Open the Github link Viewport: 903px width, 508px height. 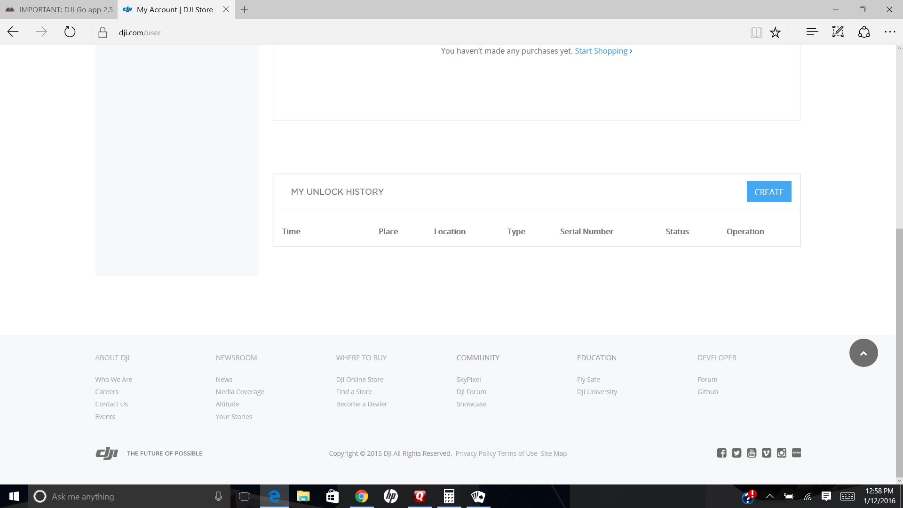click(708, 392)
